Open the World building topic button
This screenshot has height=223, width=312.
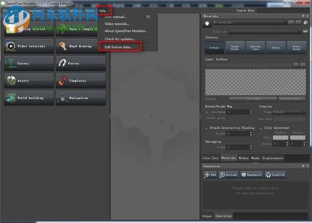[29, 98]
